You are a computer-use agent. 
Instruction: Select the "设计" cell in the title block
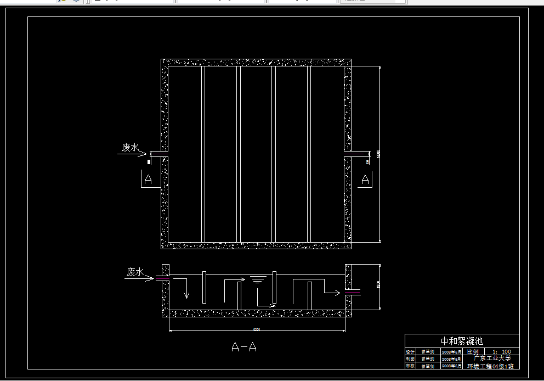(410, 352)
